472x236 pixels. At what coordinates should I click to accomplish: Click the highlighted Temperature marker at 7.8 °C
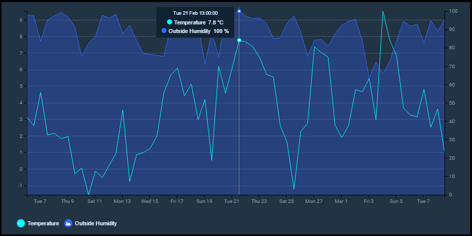point(239,40)
